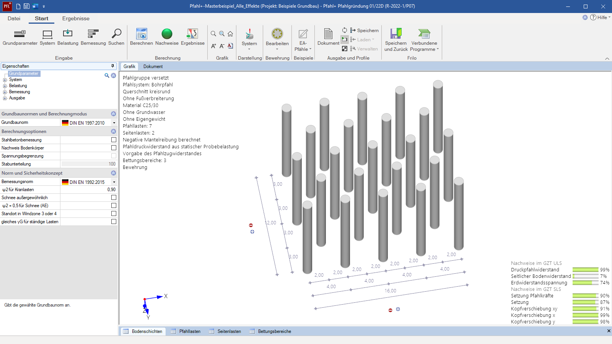The width and height of the screenshot is (612, 344).
Task: Open the EA-Pfähle examples icon
Action: point(303,34)
